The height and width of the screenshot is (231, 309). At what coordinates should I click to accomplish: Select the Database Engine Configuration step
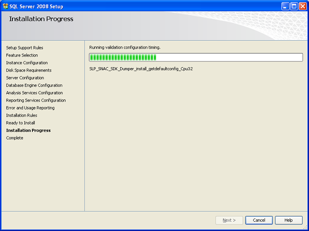[x=34, y=85]
